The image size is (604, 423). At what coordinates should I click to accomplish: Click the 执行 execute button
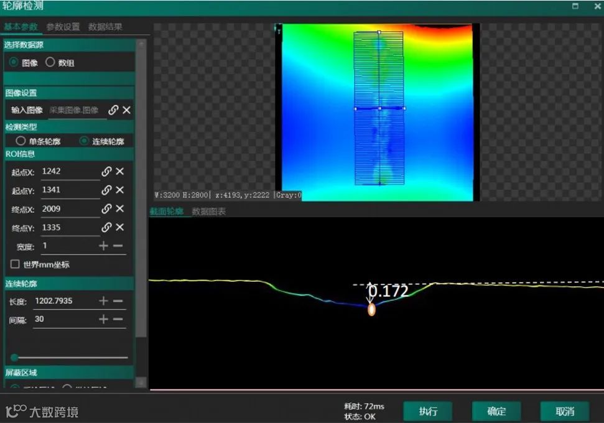(427, 411)
